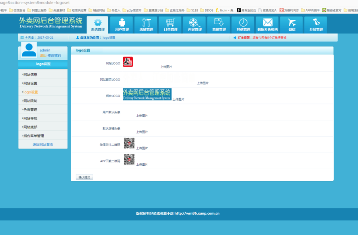Image resolution: width=358 pixels, height=235 pixels.
Task: Open the 微信后台 bookmark folder
Action: pyautogui.click(x=17, y=10)
